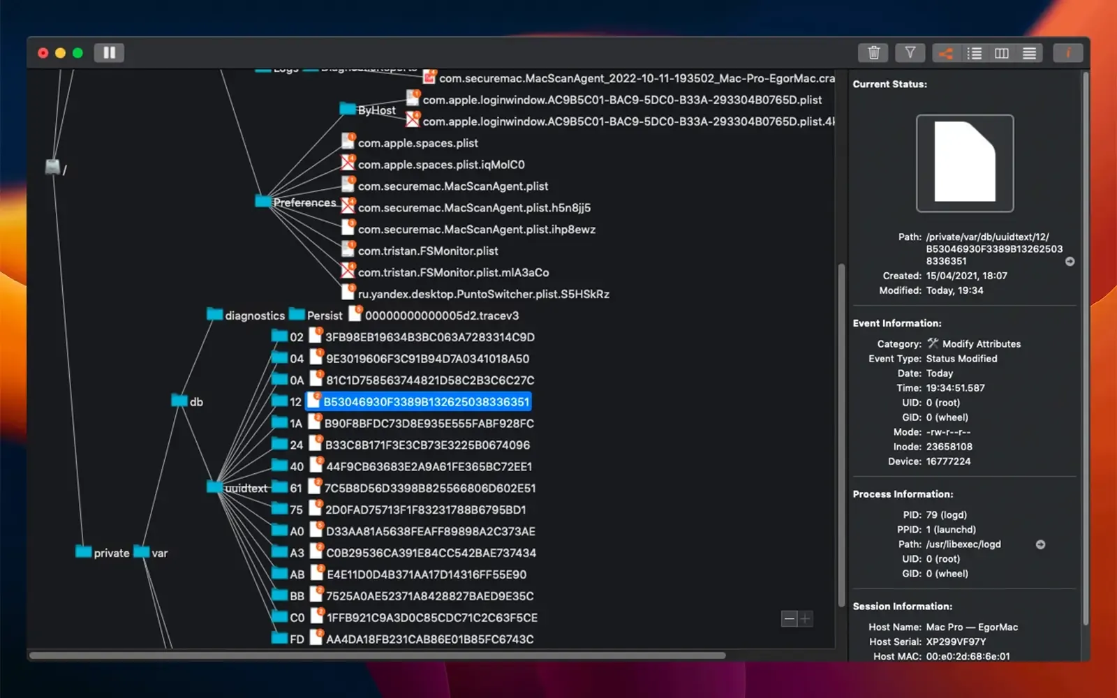
Task: Select the plain rows view icon
Action: (1029, 54)
